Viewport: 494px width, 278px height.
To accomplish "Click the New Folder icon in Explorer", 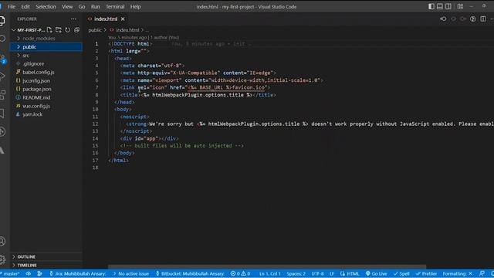I will pos(59,30).
